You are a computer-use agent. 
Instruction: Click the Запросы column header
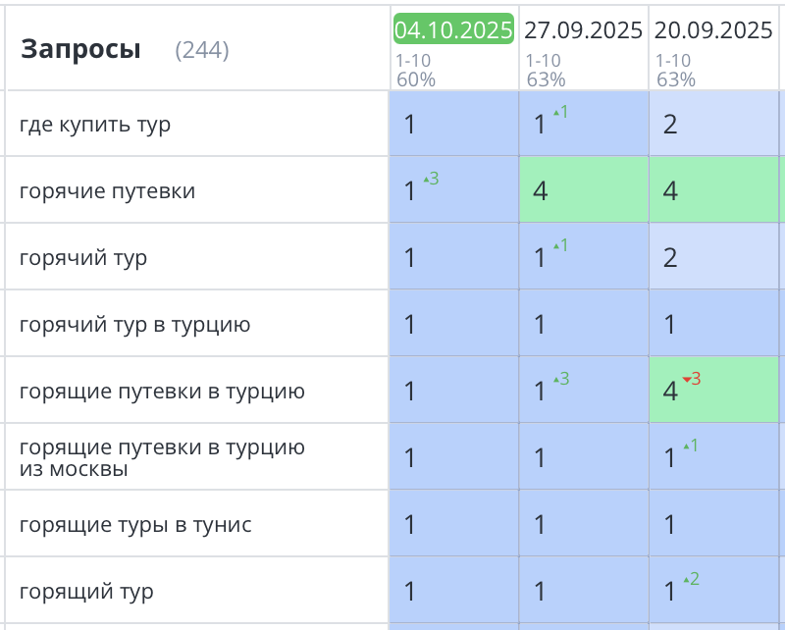[x=80, y=49]
